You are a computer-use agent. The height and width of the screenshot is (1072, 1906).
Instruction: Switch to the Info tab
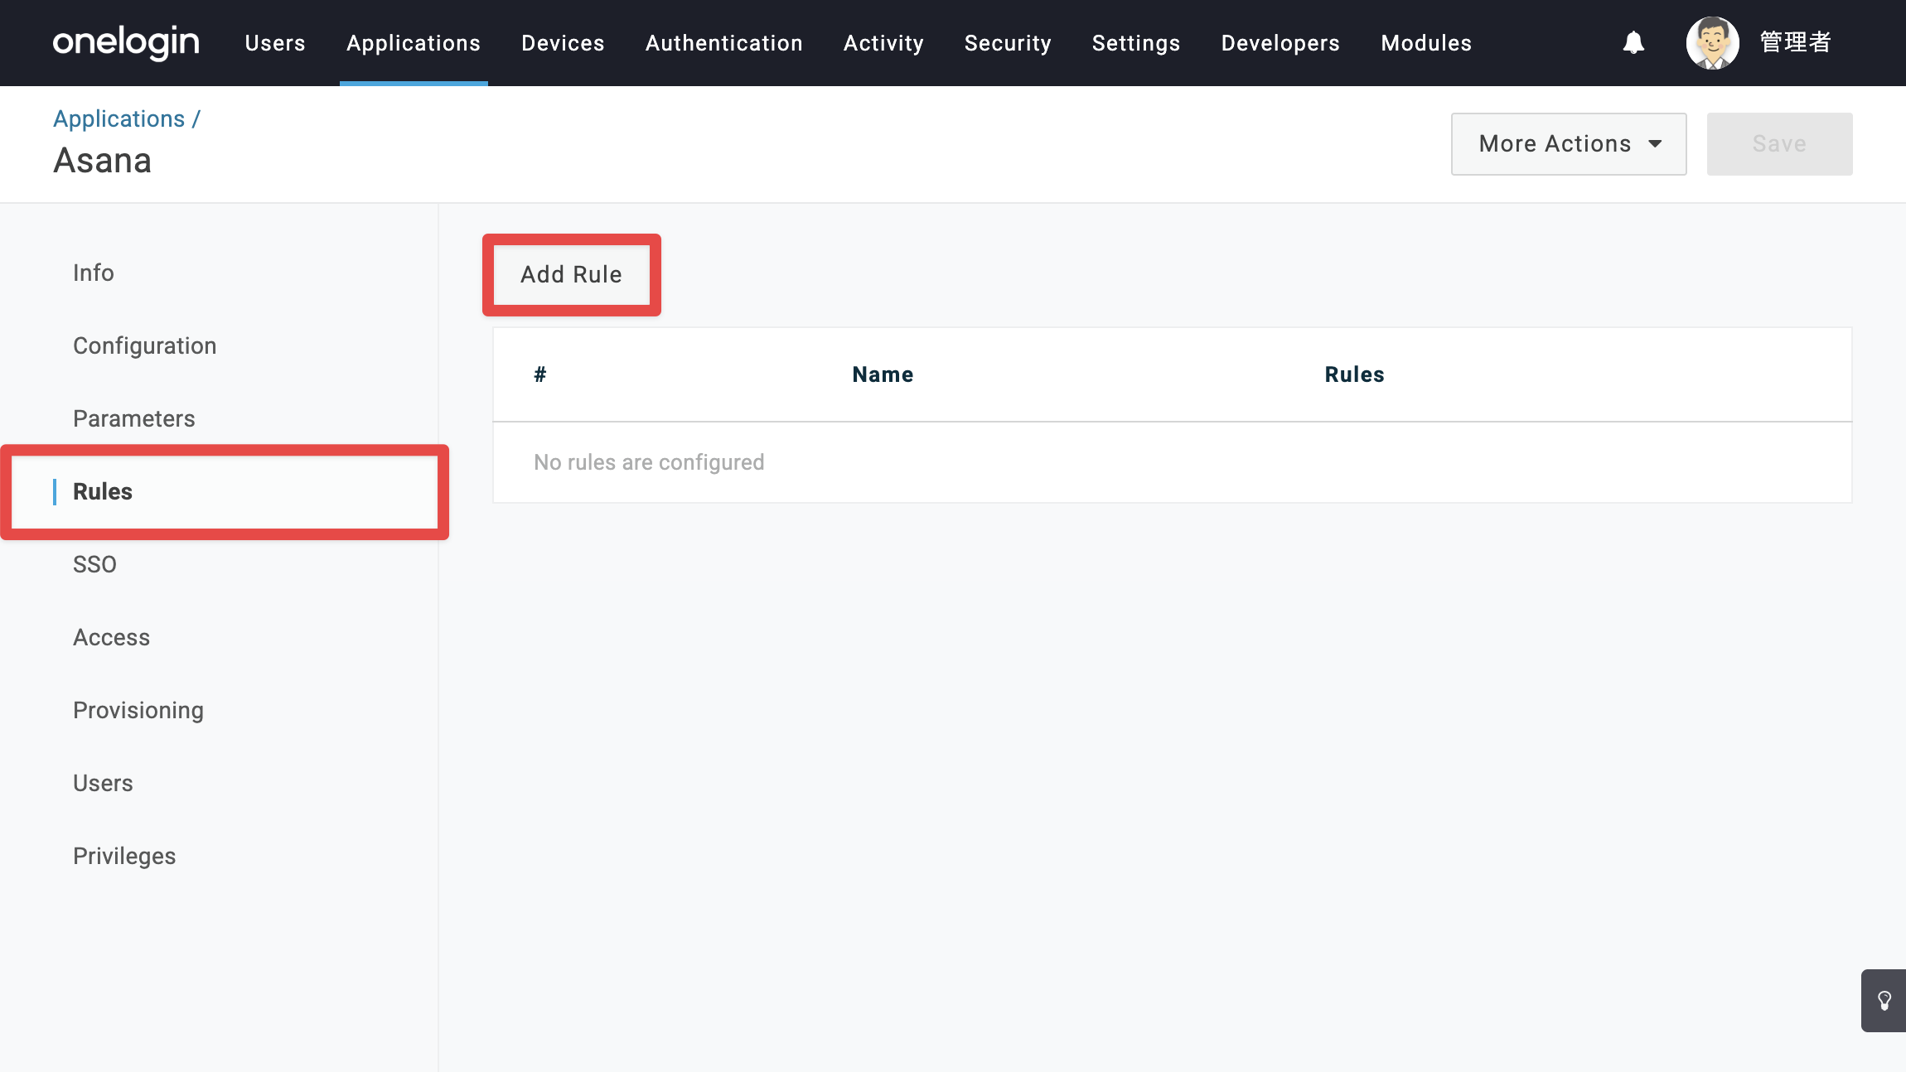[x=94, y=273]
